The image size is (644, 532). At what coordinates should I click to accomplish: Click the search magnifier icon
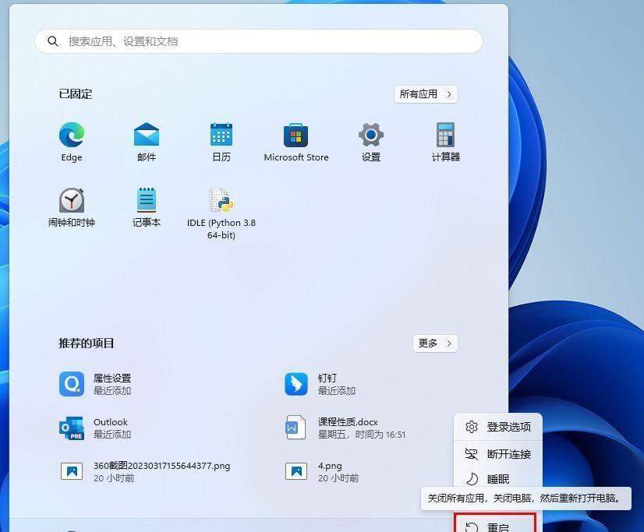(52, 41)
